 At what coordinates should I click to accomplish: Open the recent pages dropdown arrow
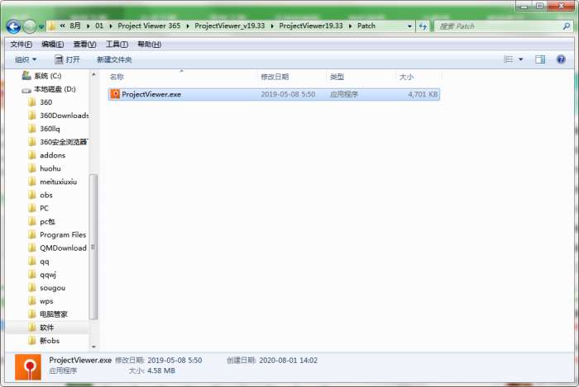[41, 27]
